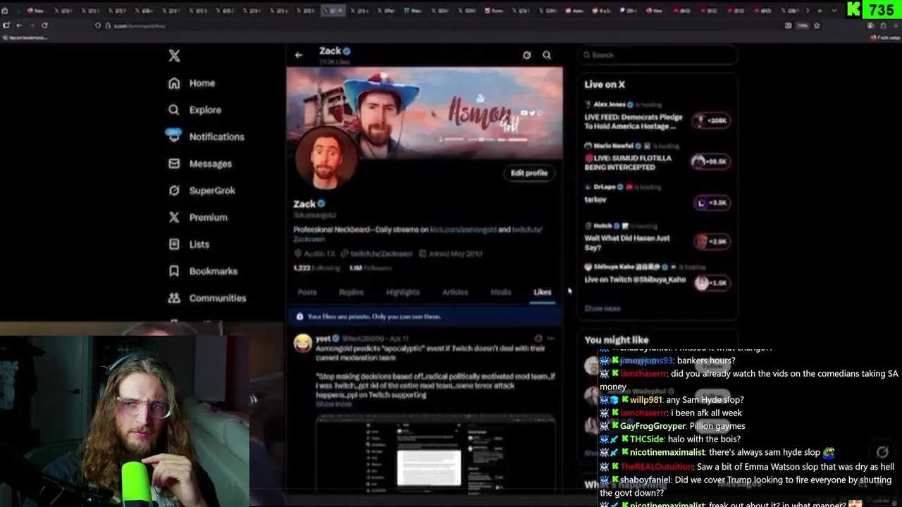Open Shibuya Kaho's Live on Twitch stream
The width and height of the screenshot is (902, 507).
[x=634, y=280]
